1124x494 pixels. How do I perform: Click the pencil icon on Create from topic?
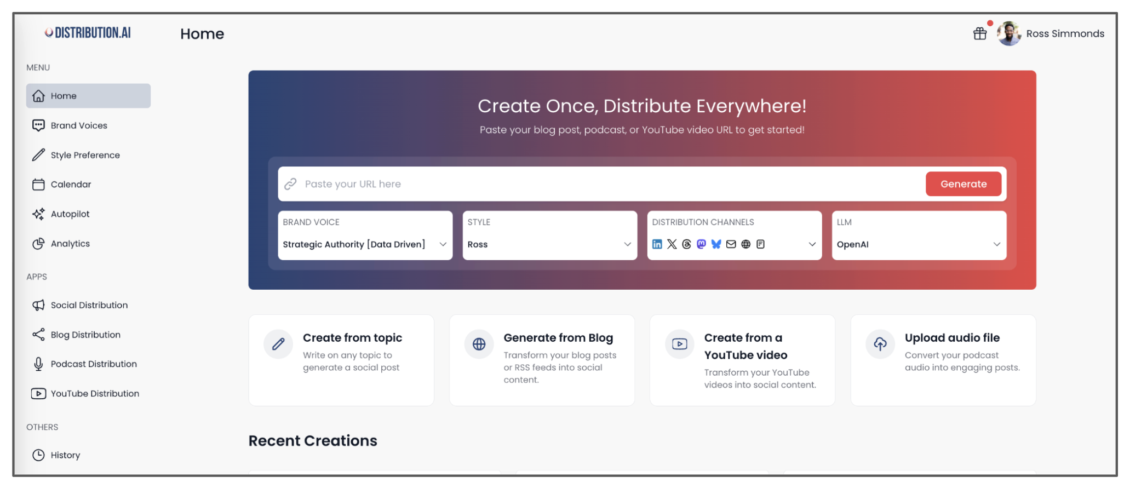[x=278, y=344]
